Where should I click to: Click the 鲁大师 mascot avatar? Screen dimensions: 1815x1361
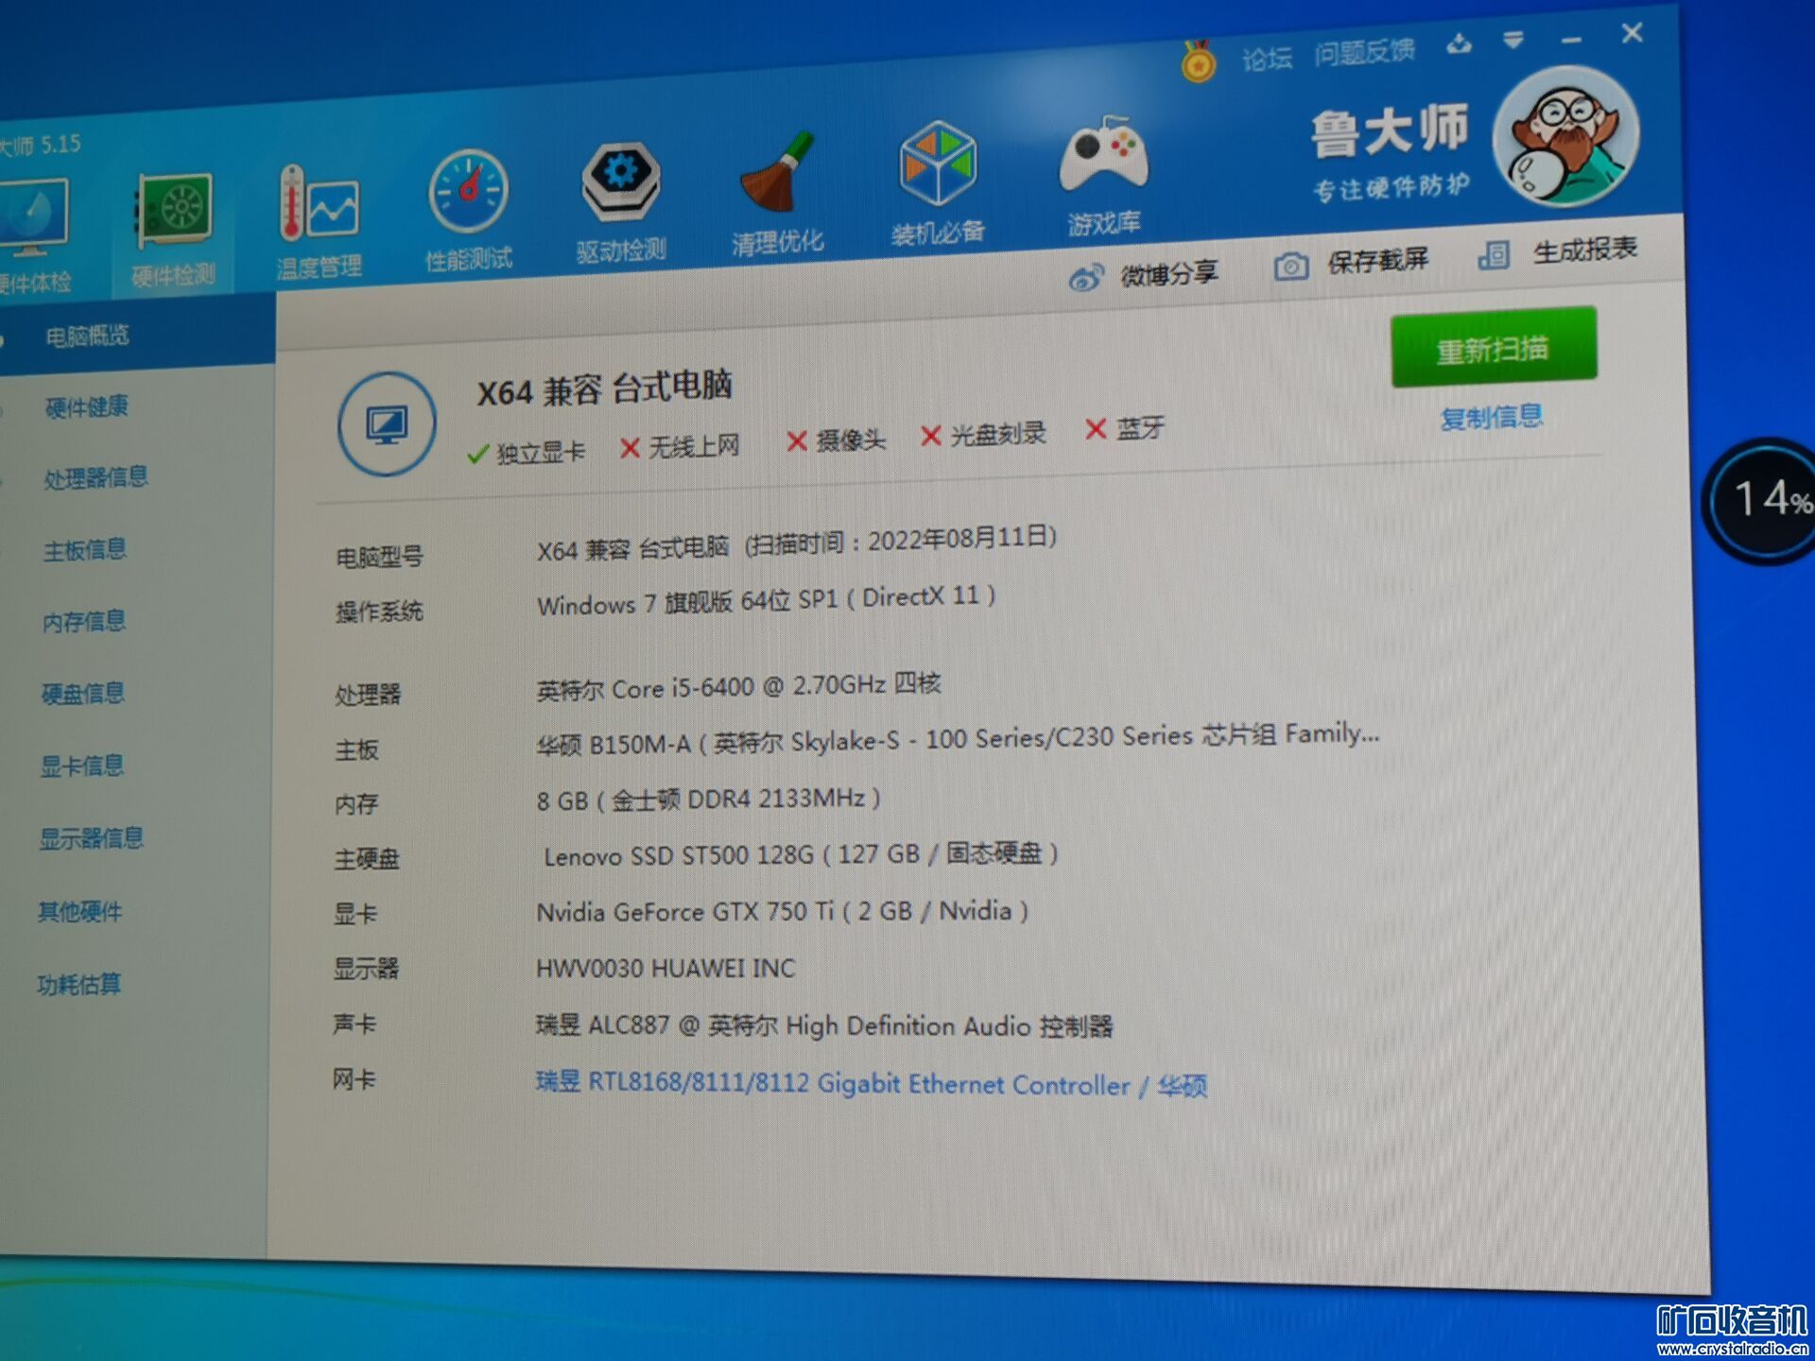pyautogui.click(x=1565, y=137)
